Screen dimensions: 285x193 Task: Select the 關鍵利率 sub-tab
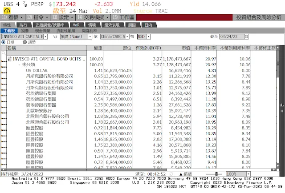(x=89, y=31)
